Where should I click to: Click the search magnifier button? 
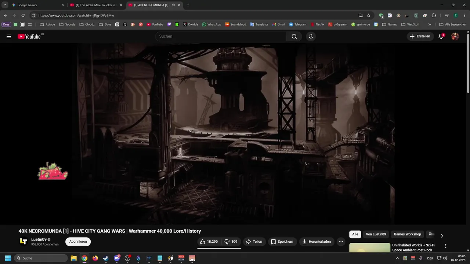click(x=294, y=36)
